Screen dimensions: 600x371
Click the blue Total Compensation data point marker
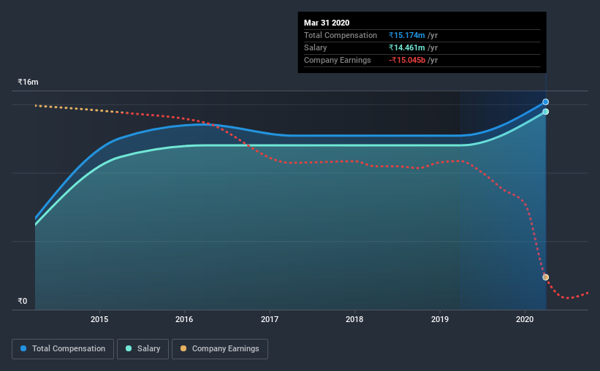pyautogui.click(x=546, y=102)
